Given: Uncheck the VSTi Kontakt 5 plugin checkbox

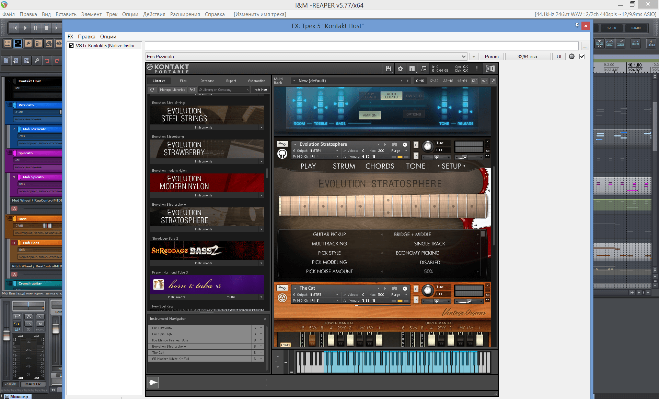Looking at the screenshot, I should [x=71, y=46].
